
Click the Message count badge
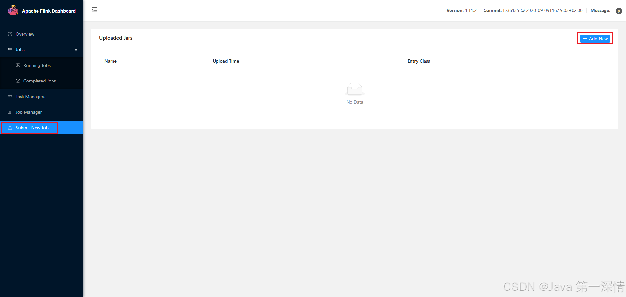(x=619, y=11)
